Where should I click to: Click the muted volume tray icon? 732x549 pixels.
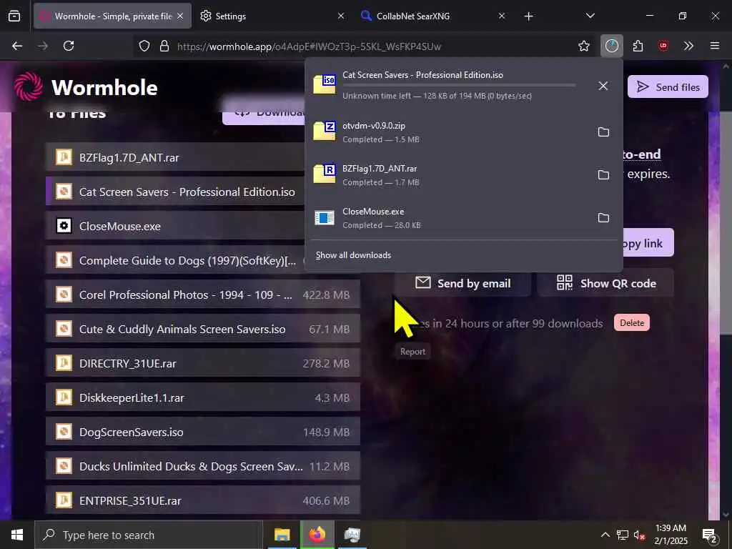(639, 535)
